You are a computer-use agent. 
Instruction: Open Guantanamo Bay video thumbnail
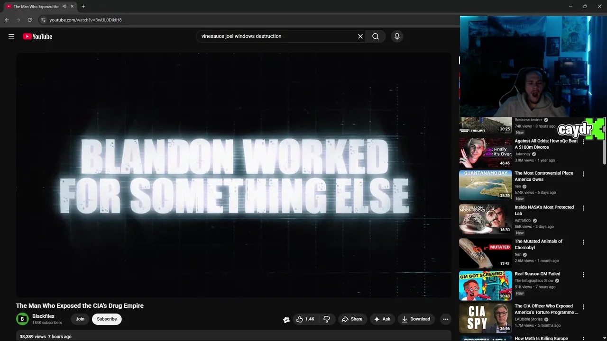click(486, 185)
